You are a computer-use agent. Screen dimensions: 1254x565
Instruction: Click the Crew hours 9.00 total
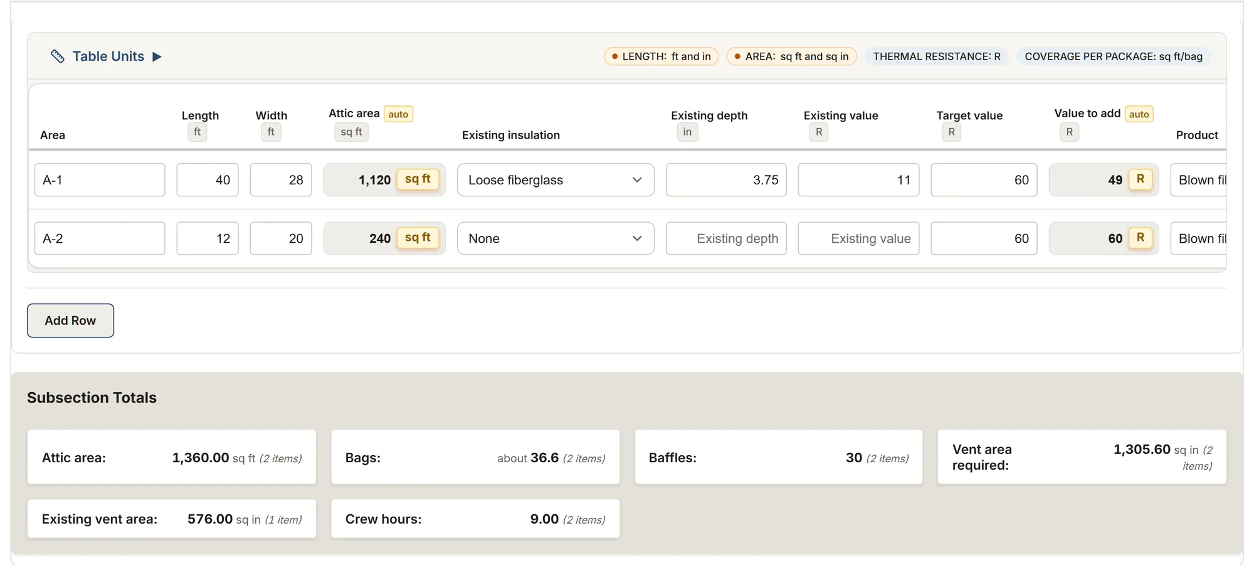[475, 519]
